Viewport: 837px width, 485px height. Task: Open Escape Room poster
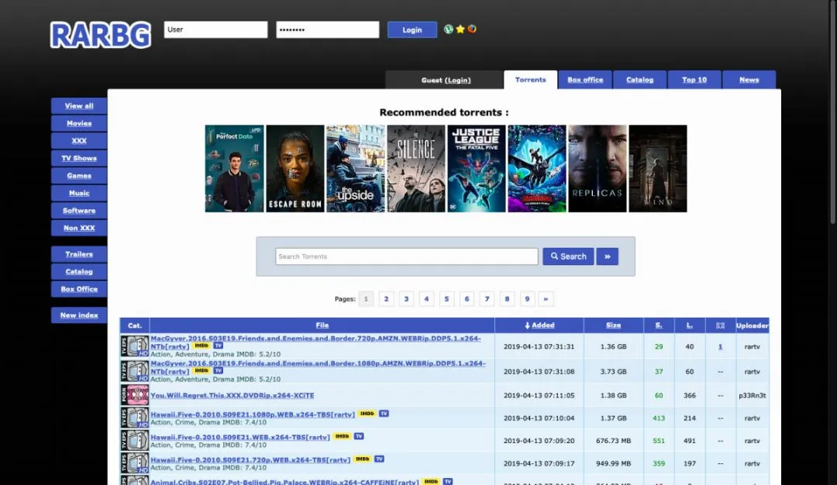pyautogui.click(x=295, y=169)
